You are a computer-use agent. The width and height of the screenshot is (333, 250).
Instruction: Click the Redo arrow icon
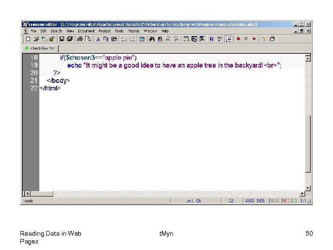point(132,39)
